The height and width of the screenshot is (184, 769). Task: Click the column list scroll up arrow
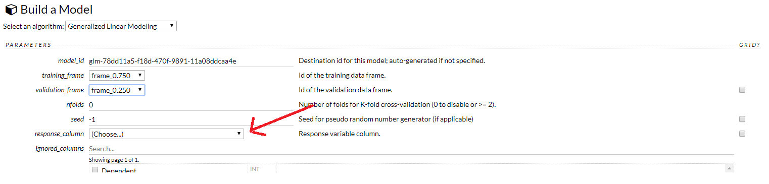pyautogui.click(x=729, y=169)
